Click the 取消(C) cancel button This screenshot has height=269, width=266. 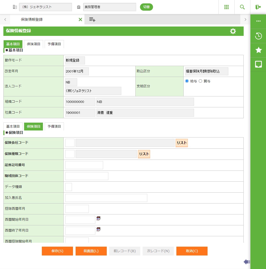(x=192, y=251)
